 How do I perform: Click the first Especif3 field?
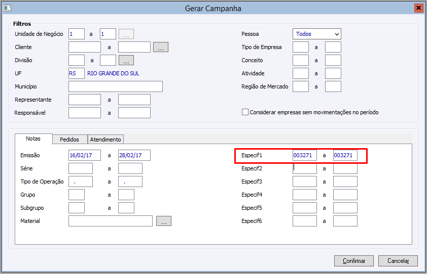tap(305, 181)
